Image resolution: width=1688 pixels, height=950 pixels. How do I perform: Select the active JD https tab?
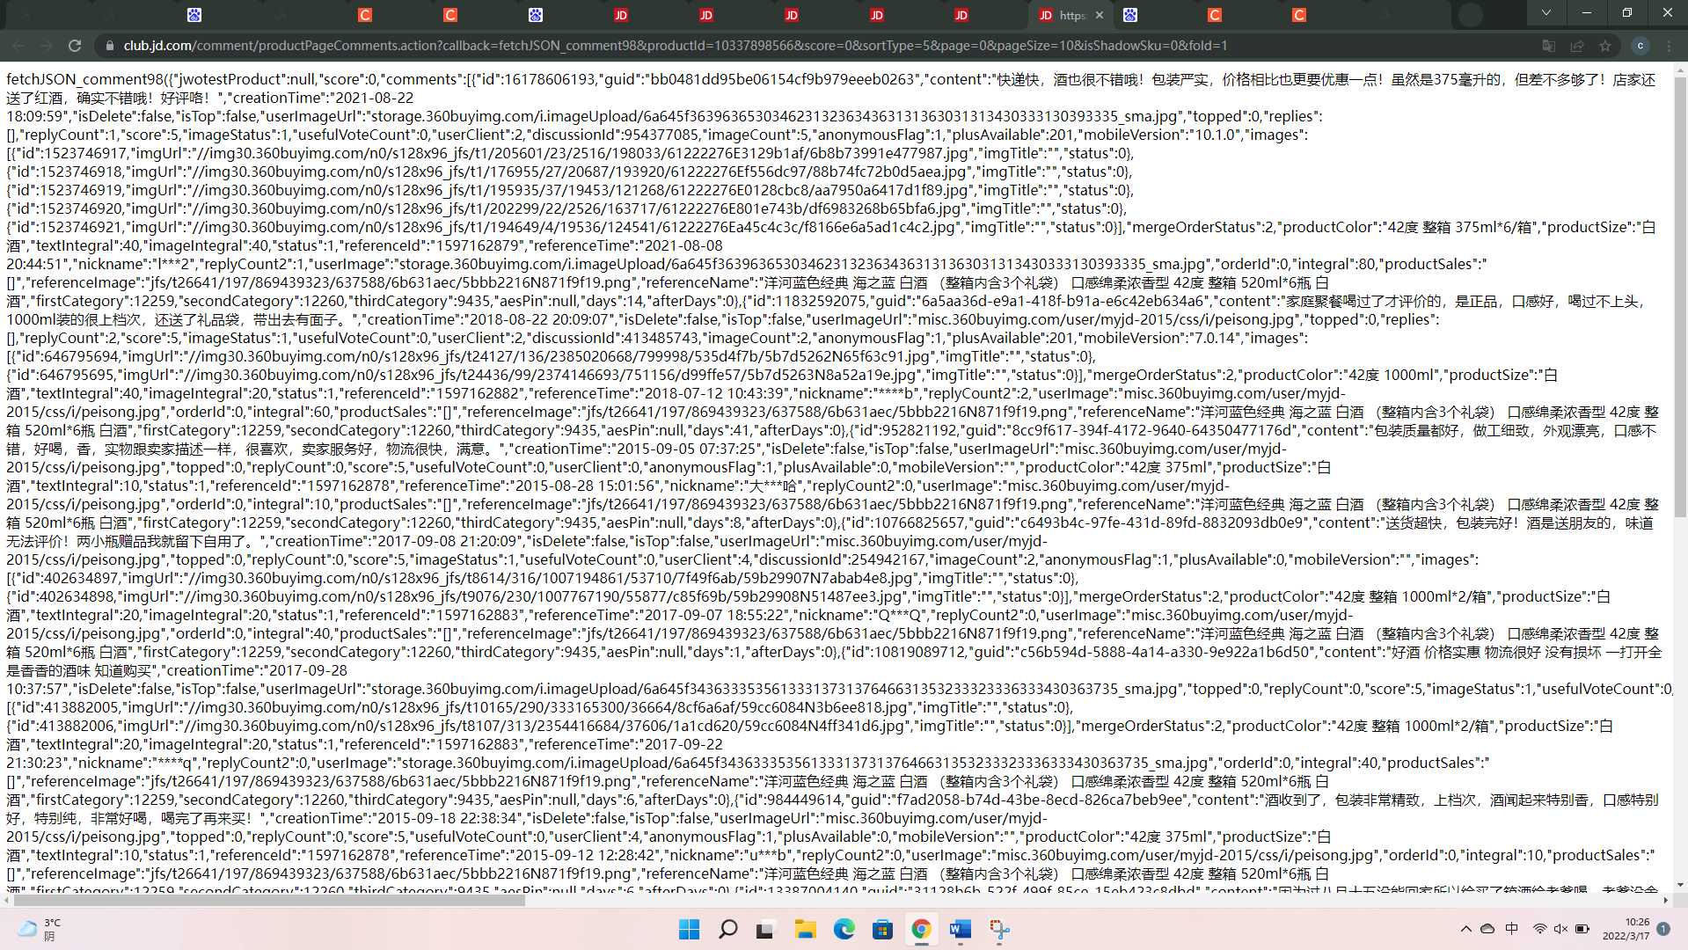pyautogui.click(x=1070, y=15)
